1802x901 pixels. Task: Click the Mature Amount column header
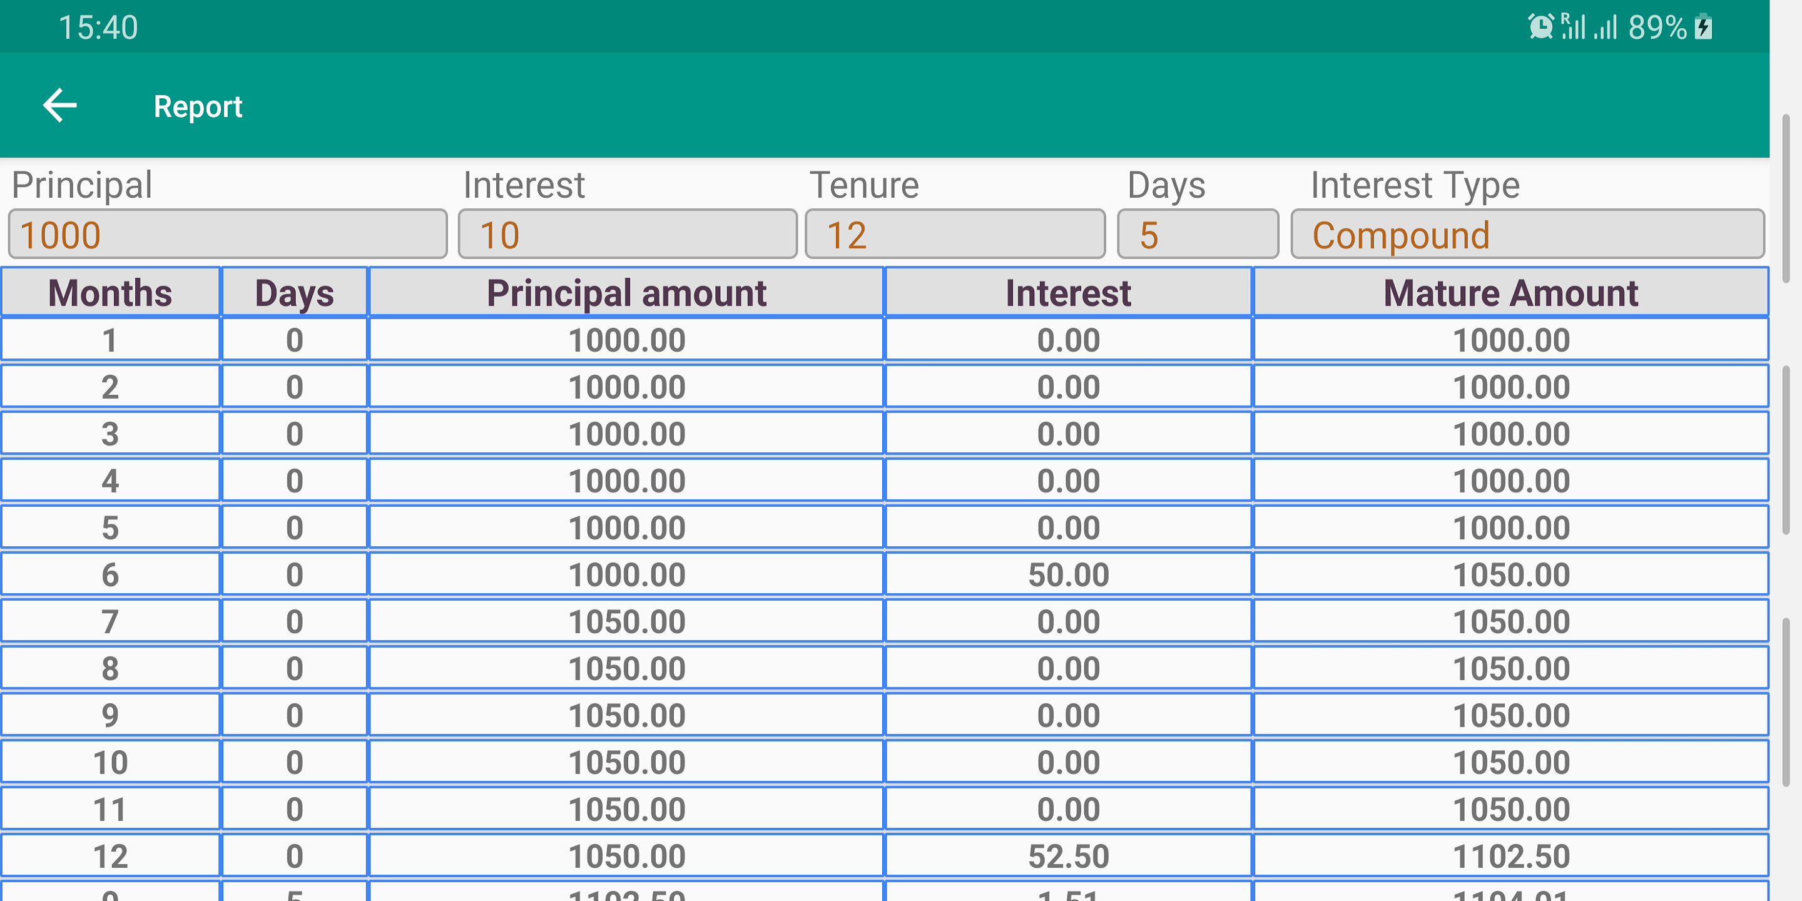pyautogui.click(x=1511, y=292)
